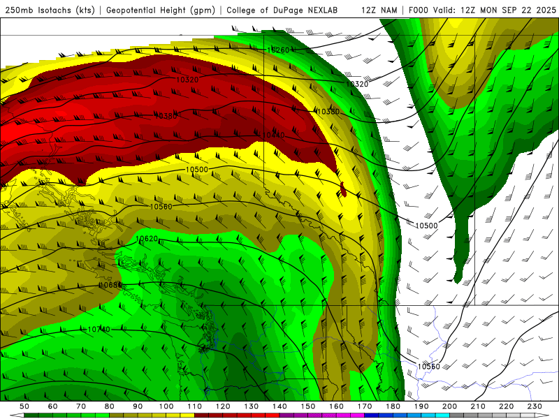This screenshot has width=559, height=419.
Task: Click the 10620 height contour label
Action: pos(147,239)
